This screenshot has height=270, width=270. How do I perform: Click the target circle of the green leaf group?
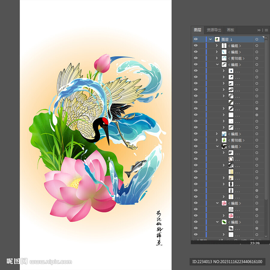pos(257,222)
